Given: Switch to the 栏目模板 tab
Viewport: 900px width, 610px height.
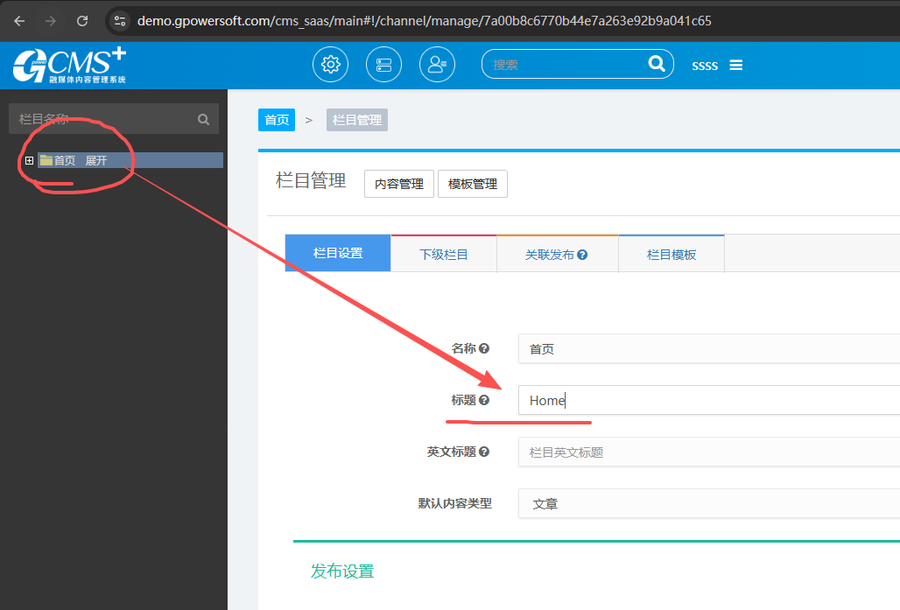Looking at the screenshot, I should click(x=671, y=255).
